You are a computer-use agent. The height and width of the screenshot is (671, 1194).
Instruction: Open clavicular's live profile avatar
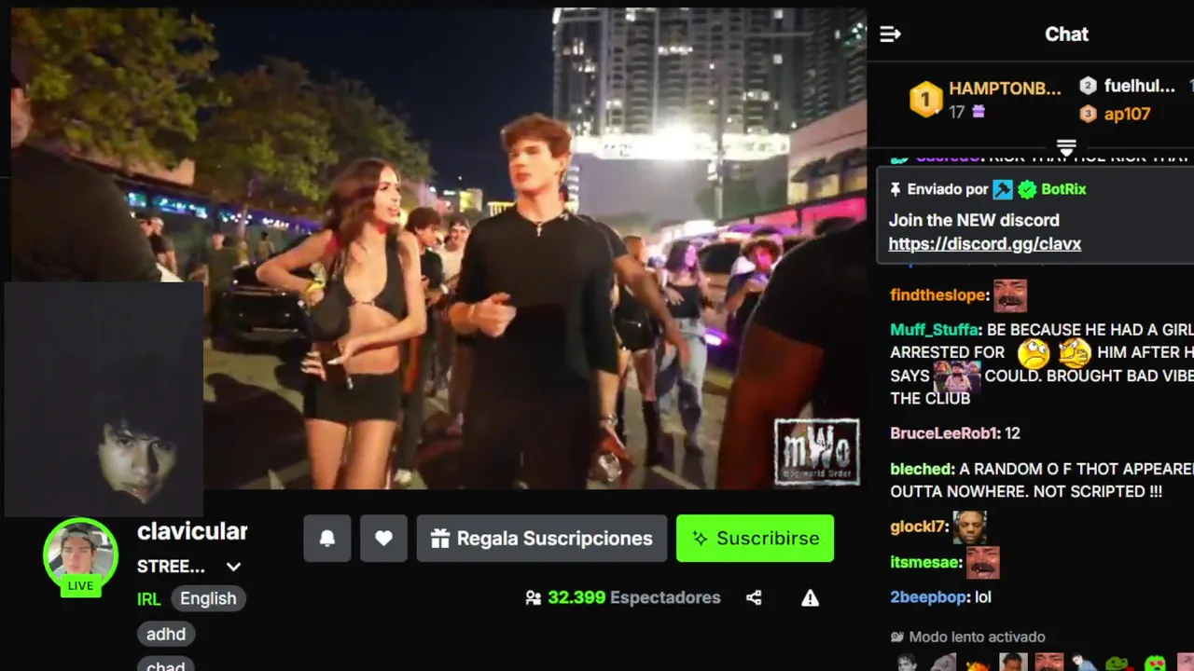click(x=80, y=555)
